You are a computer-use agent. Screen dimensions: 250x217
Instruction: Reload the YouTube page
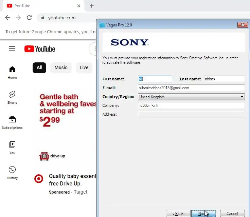[29, 18]
